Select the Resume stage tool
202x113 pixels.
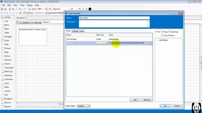6,106
